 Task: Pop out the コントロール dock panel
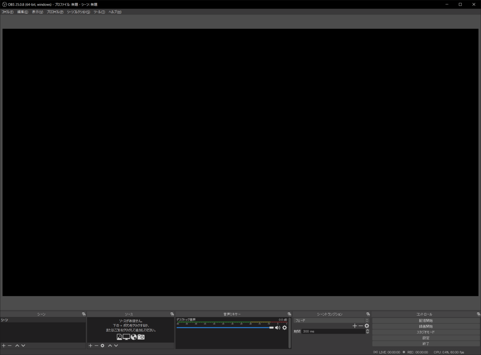point(479,314)
